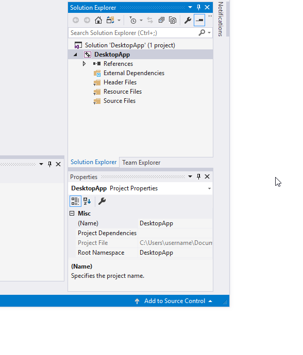Open dropdown next to Solutions and Folders icon
303x355 pixels.
[x=119, y=21]
